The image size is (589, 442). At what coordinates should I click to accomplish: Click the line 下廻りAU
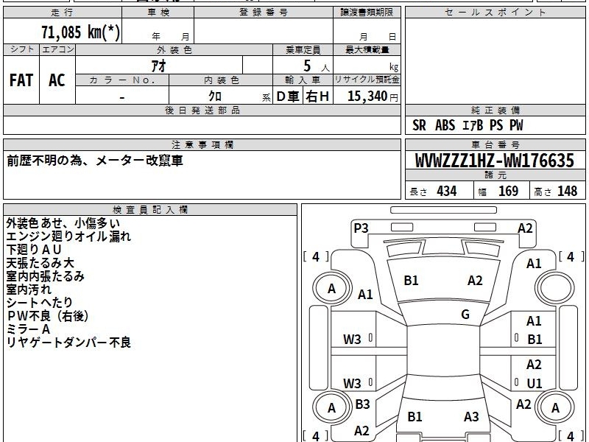[x=34, y=250]
